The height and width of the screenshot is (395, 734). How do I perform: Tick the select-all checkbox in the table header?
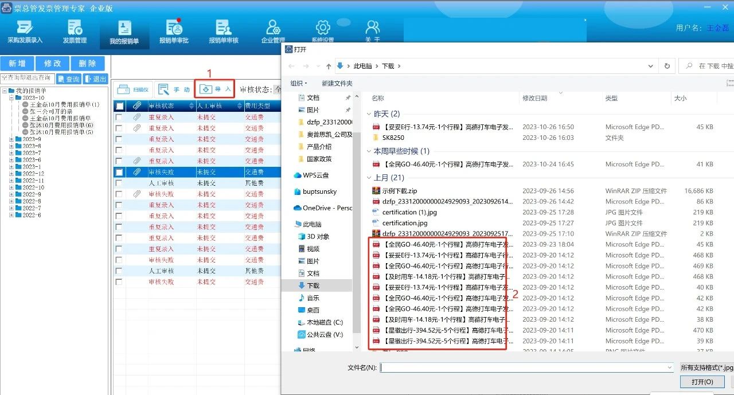[119, 106]
